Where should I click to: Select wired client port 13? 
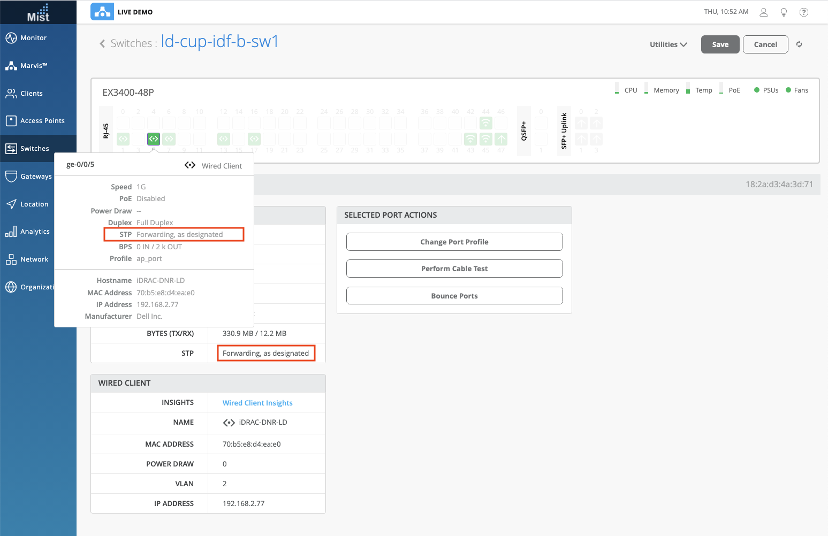coord(223,139)
